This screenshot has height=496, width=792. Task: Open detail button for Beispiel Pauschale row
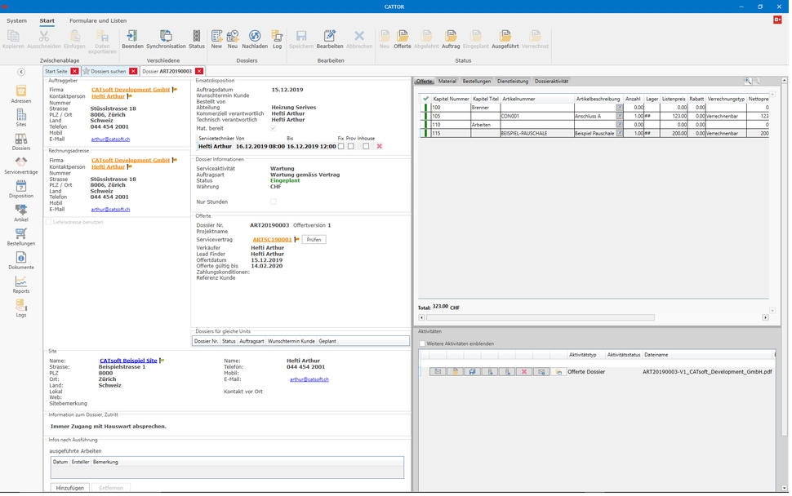619,133
